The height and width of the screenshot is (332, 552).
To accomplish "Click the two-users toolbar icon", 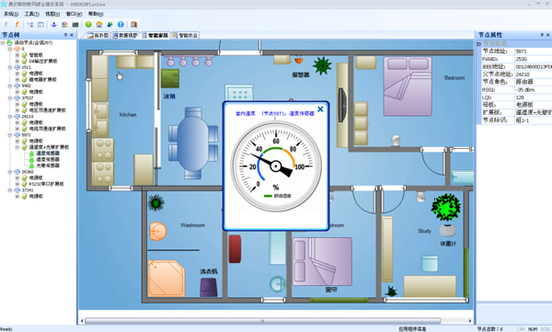I will 109,24.
